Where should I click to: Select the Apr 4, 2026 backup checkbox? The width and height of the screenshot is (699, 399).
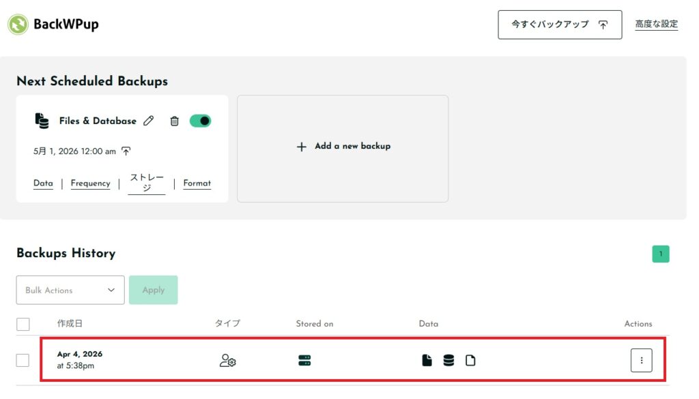click(23, 360)
